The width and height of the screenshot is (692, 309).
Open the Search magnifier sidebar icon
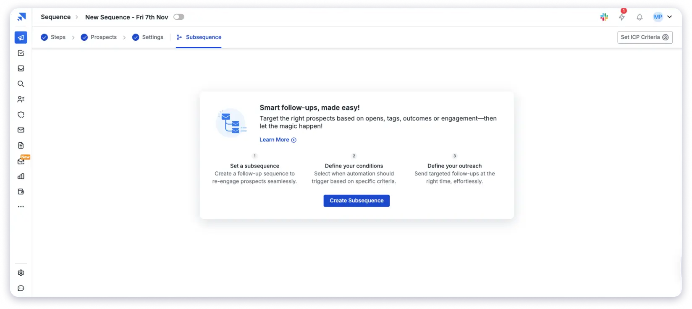coord(21,84)
